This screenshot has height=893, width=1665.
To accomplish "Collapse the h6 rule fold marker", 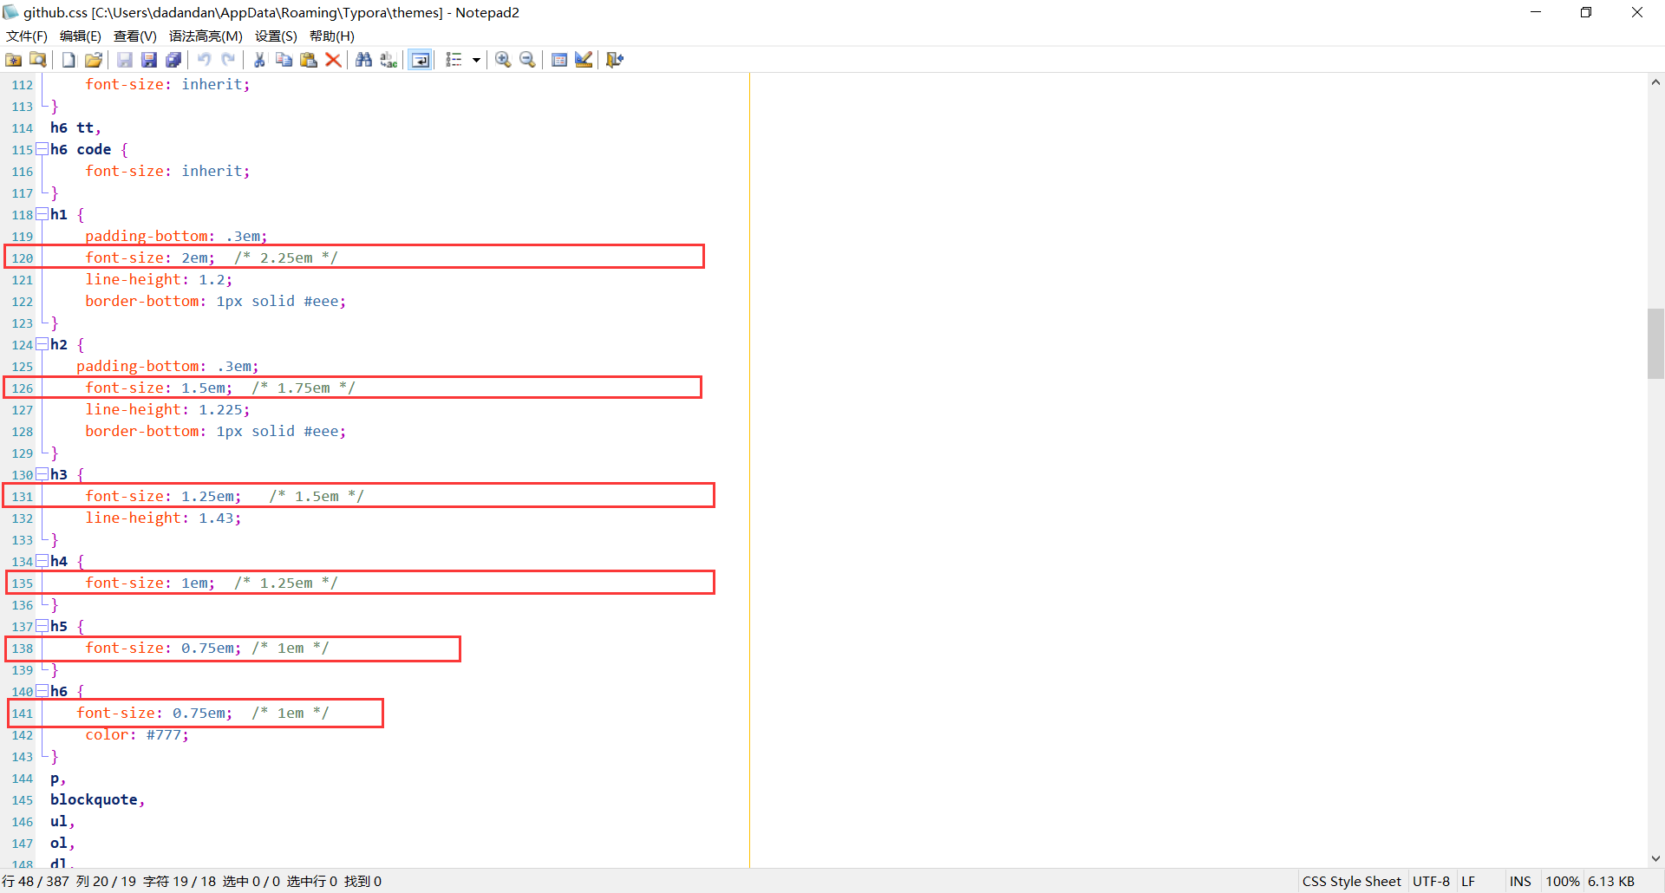I will coord(42,691).
